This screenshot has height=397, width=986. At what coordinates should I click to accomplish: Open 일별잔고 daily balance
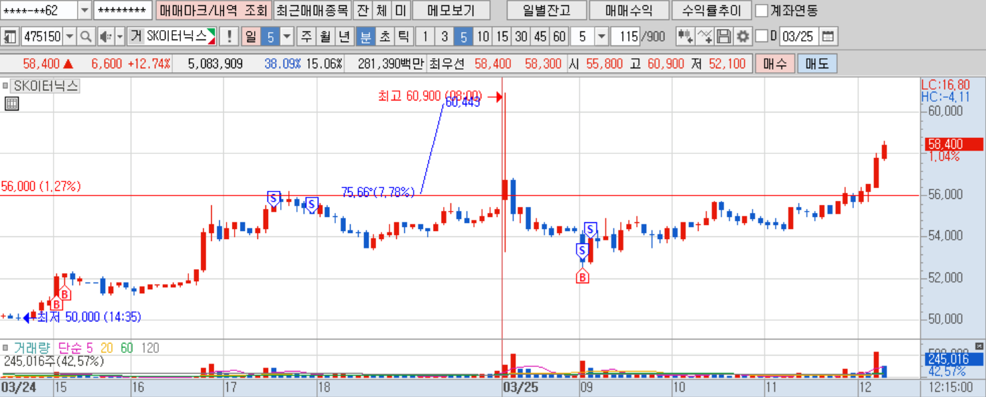pyautogui.click(x=546, y=11)
